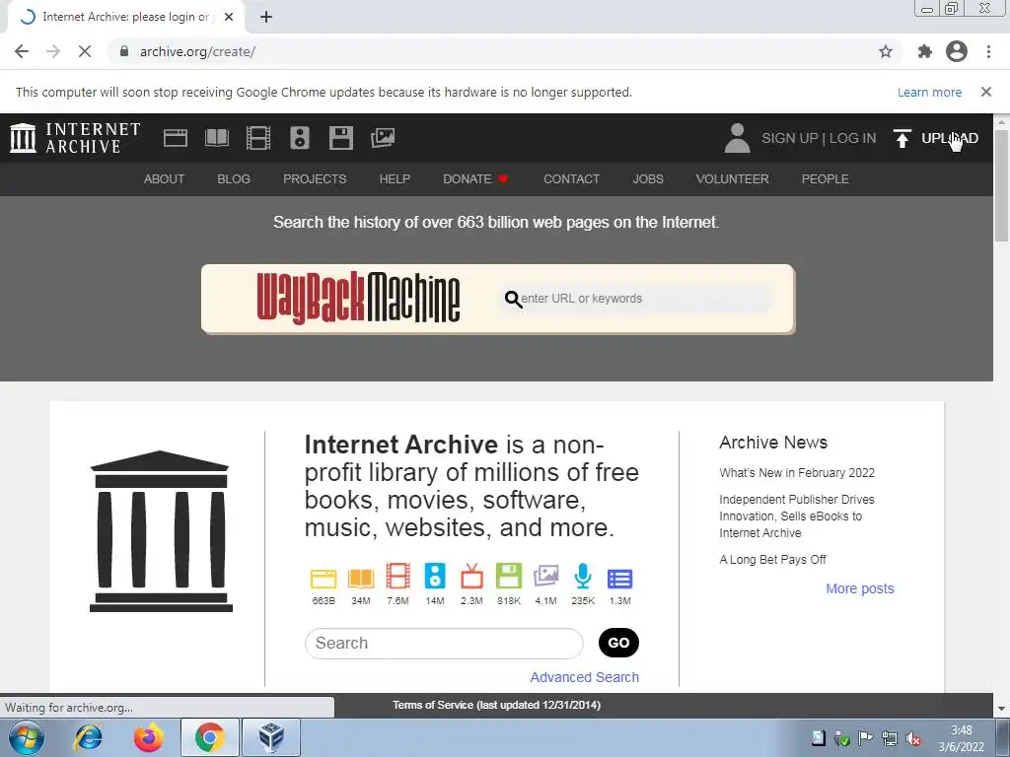This screenshot has width=1010, height=757.
Task: Click the upload arrow icon
Action: click(902, 138)
